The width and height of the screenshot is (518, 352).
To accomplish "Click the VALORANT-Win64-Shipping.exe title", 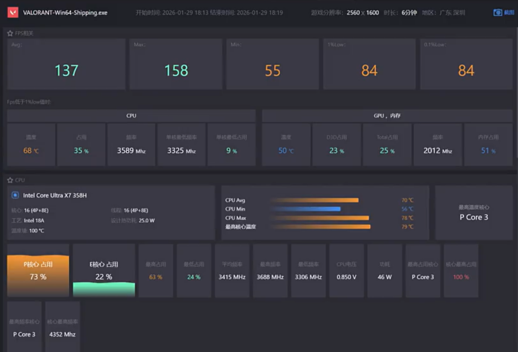I will pos(65,12).
